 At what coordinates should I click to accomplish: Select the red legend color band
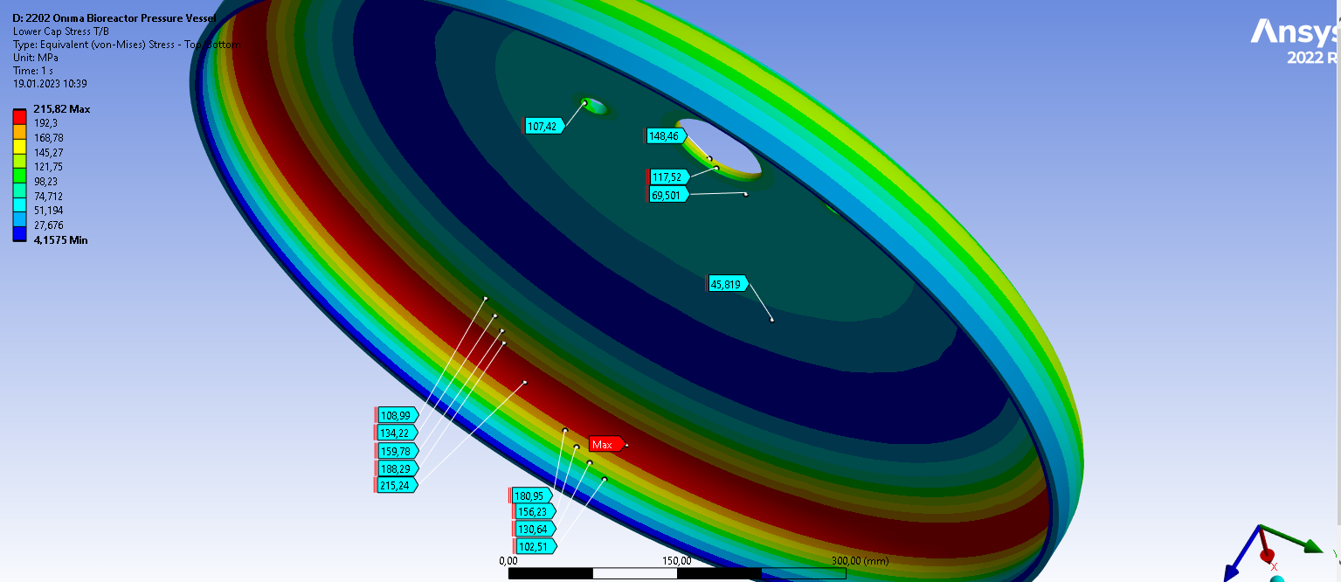point(18,116)
